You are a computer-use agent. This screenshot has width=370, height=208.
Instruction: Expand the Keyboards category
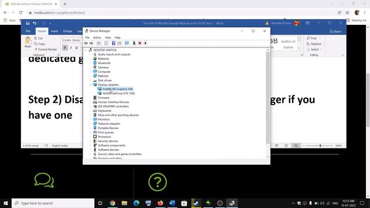tap(91, 111)
